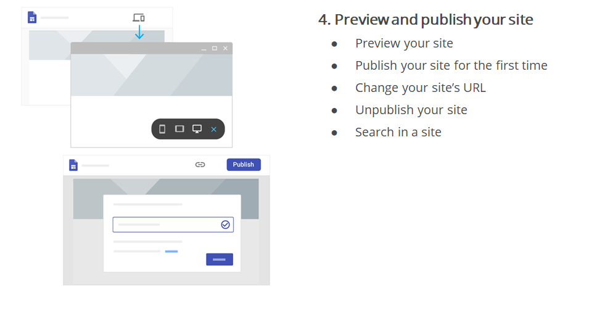
Task: Select the large screen preview icon
Action: [197, 129]
